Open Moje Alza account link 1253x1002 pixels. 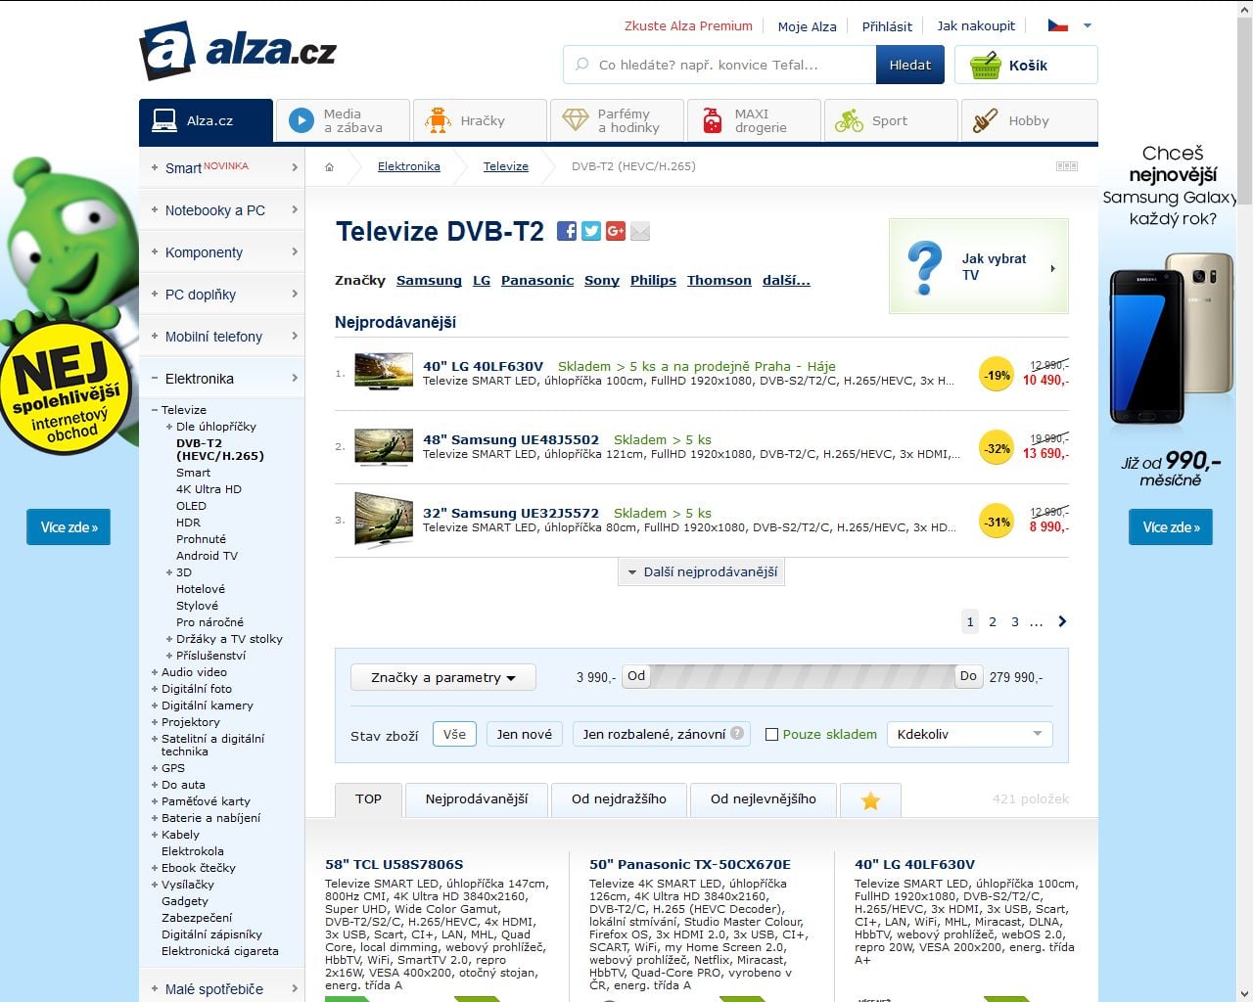click(x=808, y=26)
